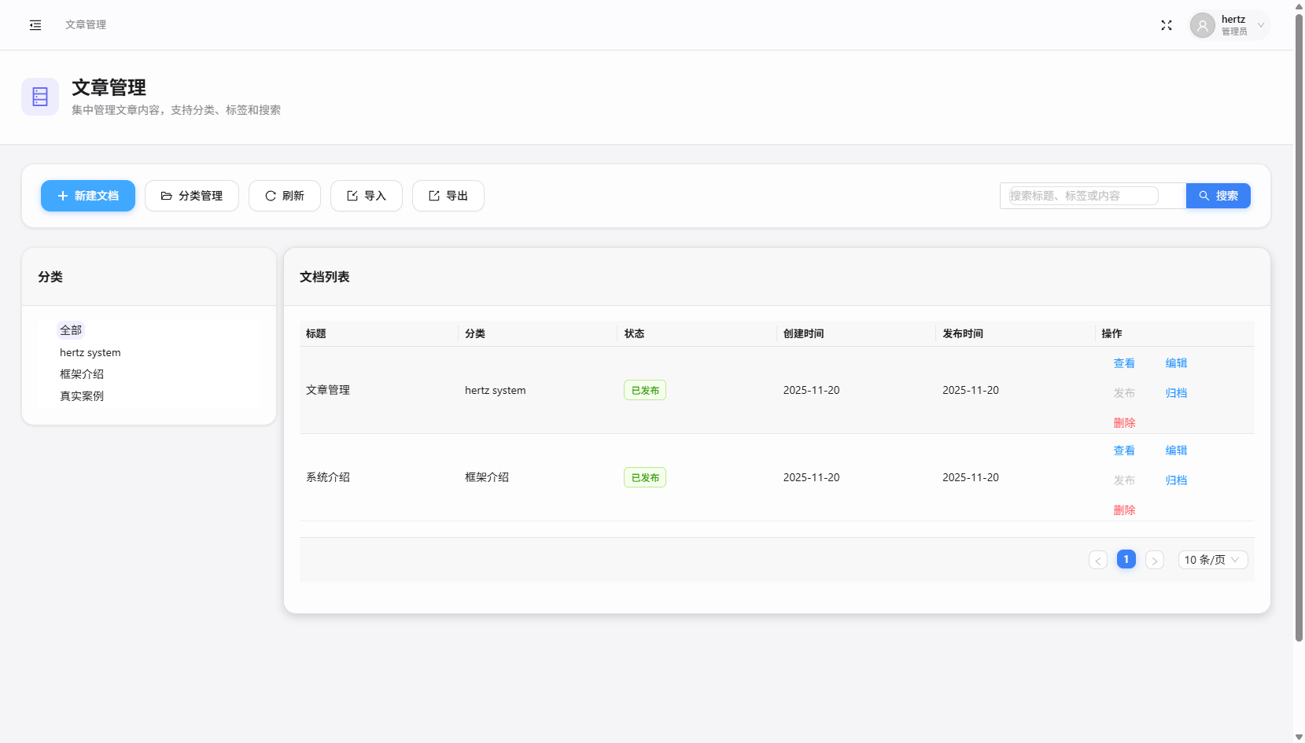Select the 全部 category filter
The height and width of the screenshot is (743, 1305).
[71, 330]
